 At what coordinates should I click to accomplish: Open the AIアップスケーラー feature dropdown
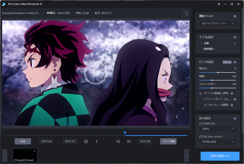[218, 23]
